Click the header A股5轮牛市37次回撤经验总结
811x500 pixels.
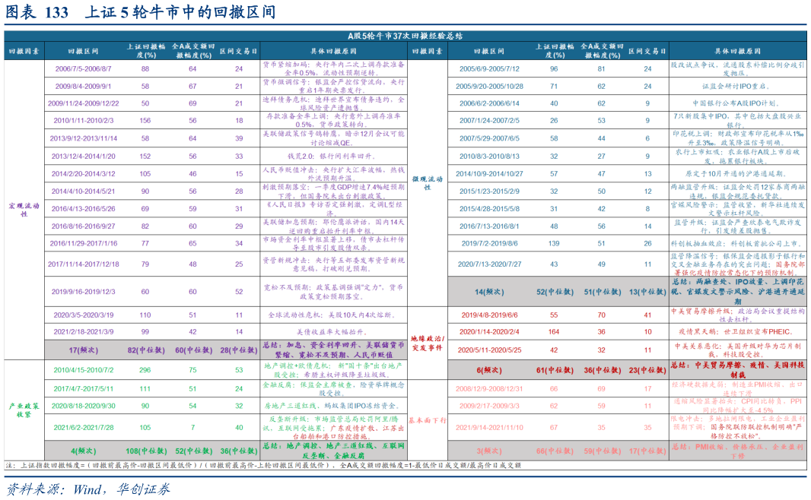tap(405, 33)
